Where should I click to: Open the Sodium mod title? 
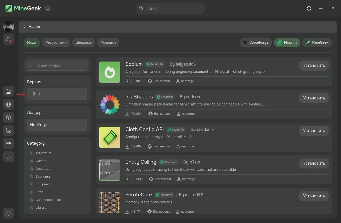134,64
